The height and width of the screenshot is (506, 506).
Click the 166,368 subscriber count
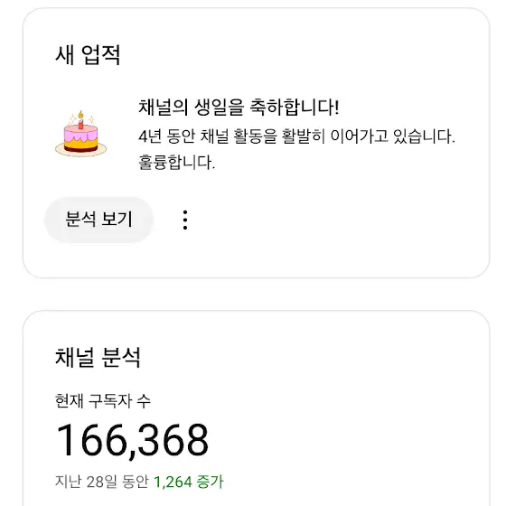132,440
